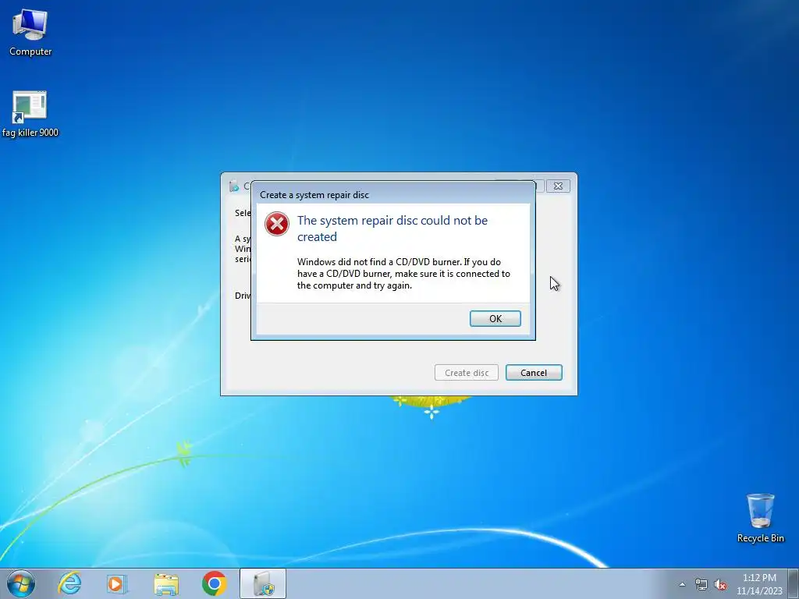Open the network tray icon
Viewport: 799px width, 599px height.
(x=701, y=584)
